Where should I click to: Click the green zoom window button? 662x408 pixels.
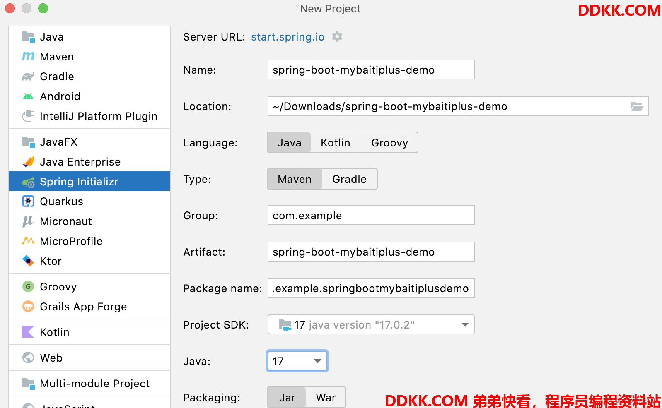click(43, 8)
